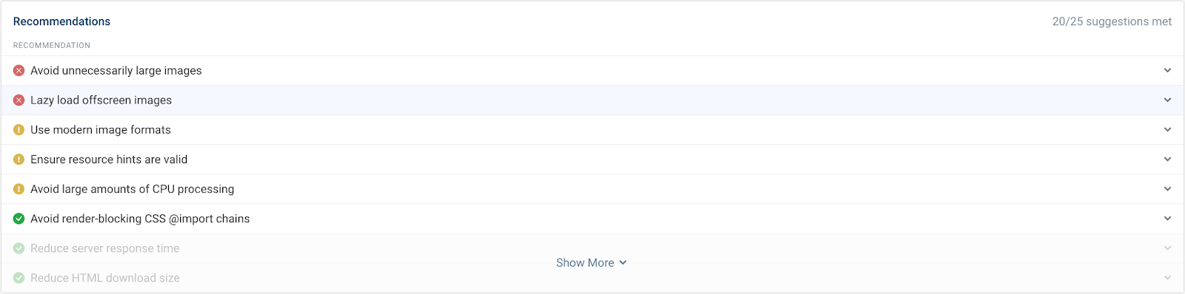Image resolution: width=1185 pixels, height=294 pixels.
Task: Click green check icon beside render-blocking CSS row
Action: tap(19, 219)
